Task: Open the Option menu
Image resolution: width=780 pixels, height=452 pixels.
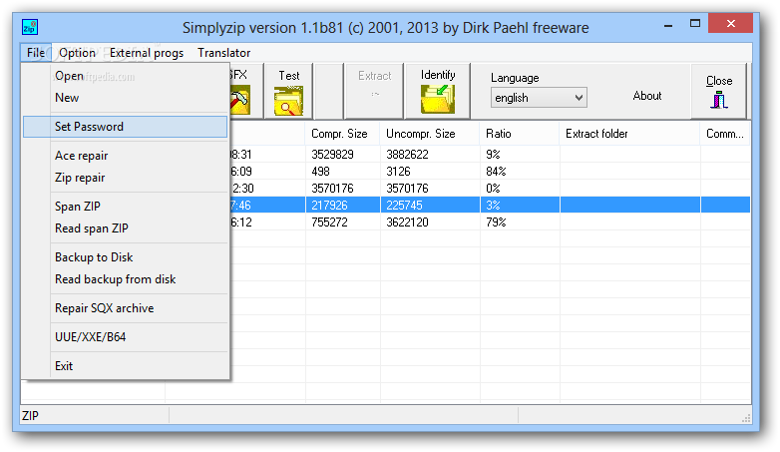Action: coord(77,53)
